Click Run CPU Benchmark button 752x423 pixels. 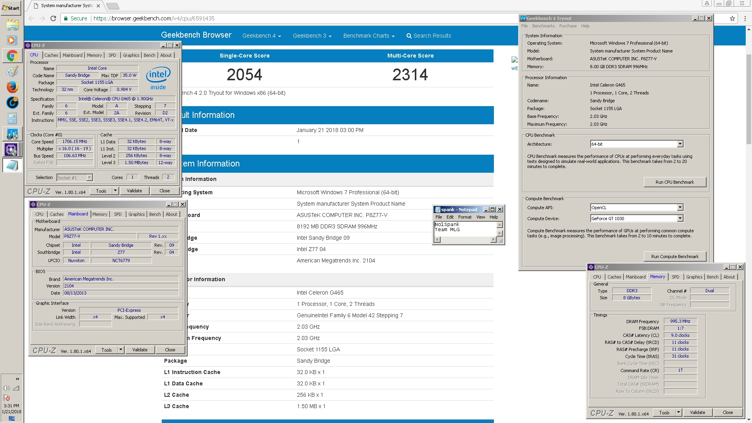pyautogui.click(x=674, y=182)
